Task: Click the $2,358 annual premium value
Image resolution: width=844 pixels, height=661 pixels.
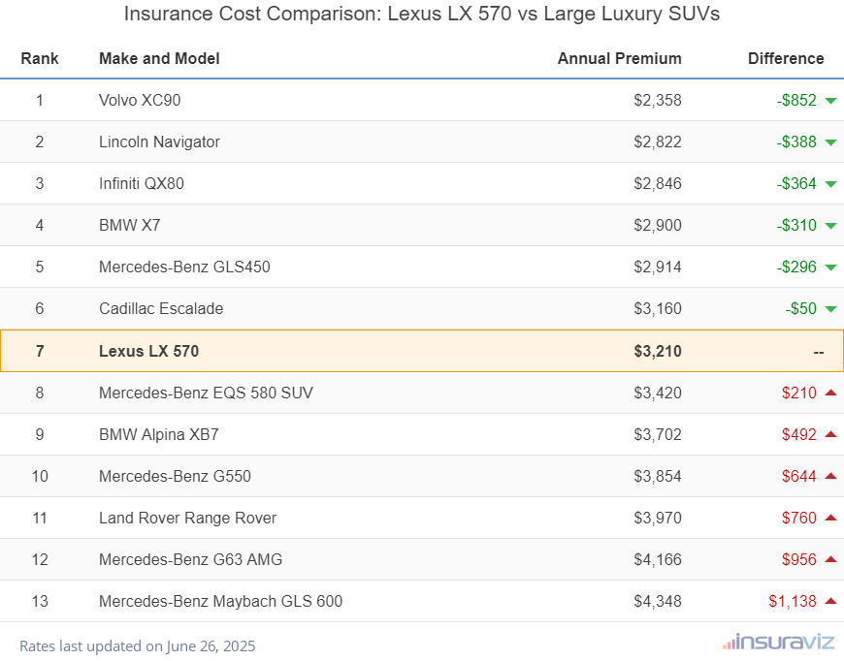Action: point(658,100)
